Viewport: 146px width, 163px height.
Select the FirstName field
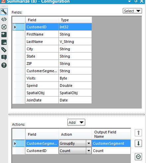coord(42,34)
